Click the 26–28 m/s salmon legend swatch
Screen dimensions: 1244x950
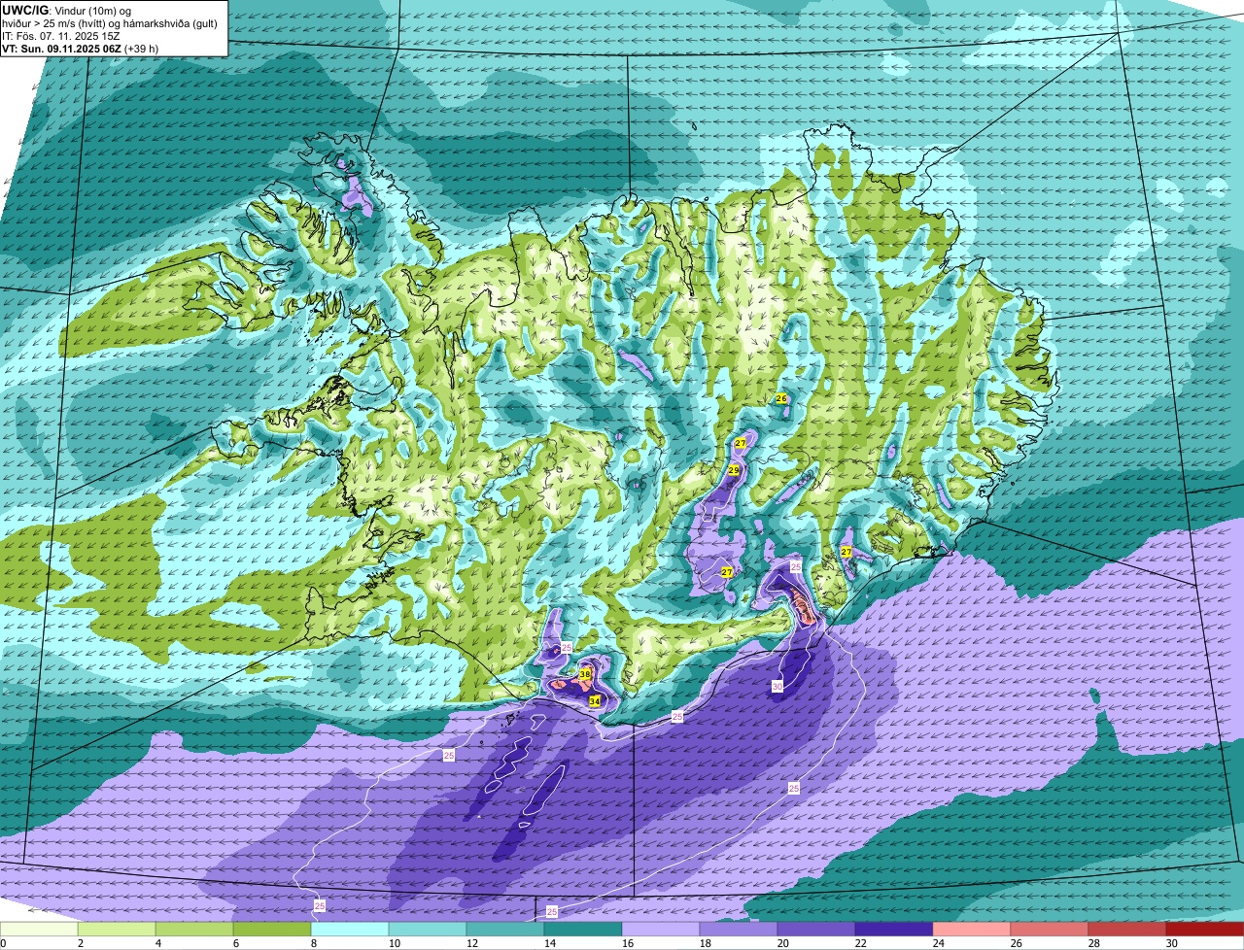[1050, 929]
